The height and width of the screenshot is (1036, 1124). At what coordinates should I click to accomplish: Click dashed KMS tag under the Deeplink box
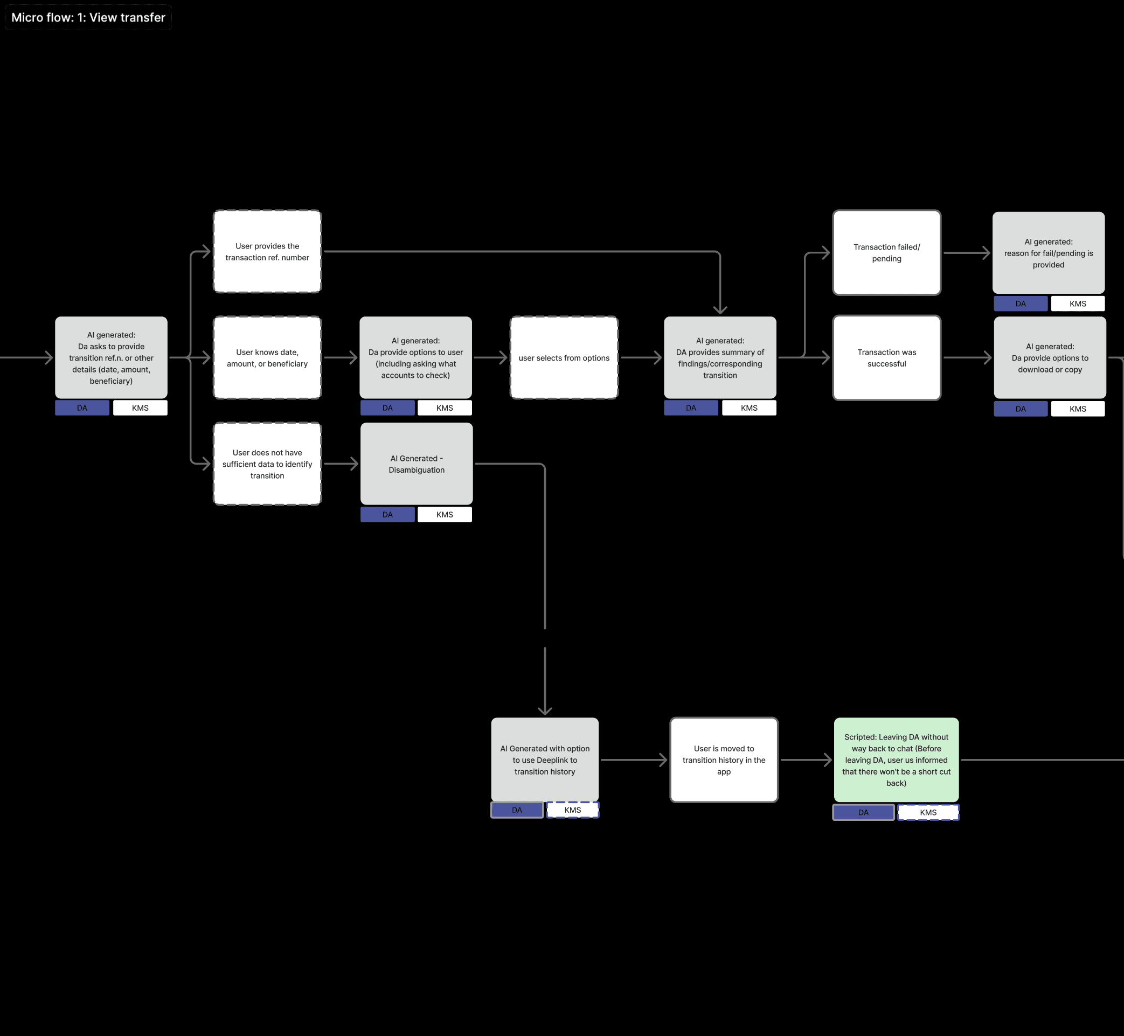pos(572,810)
